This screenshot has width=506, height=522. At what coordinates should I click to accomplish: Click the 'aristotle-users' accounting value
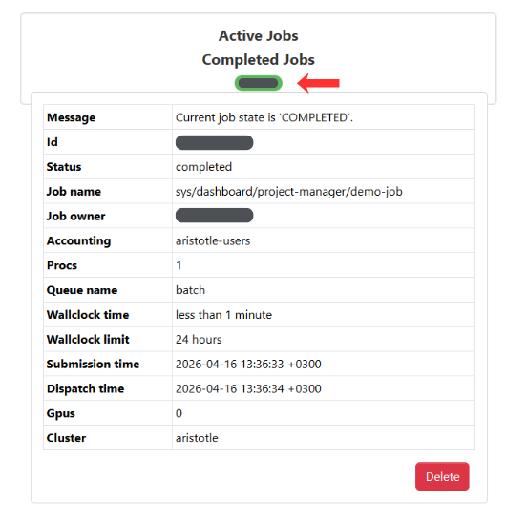pyautogui.click(x=213, y=240)
